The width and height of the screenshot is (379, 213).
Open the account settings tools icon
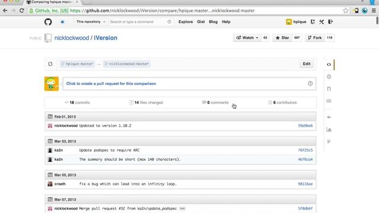[x=321, y=22]
